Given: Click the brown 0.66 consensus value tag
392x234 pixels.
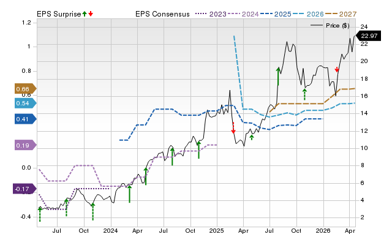Looking at the screenshot, I should (25, 89).
